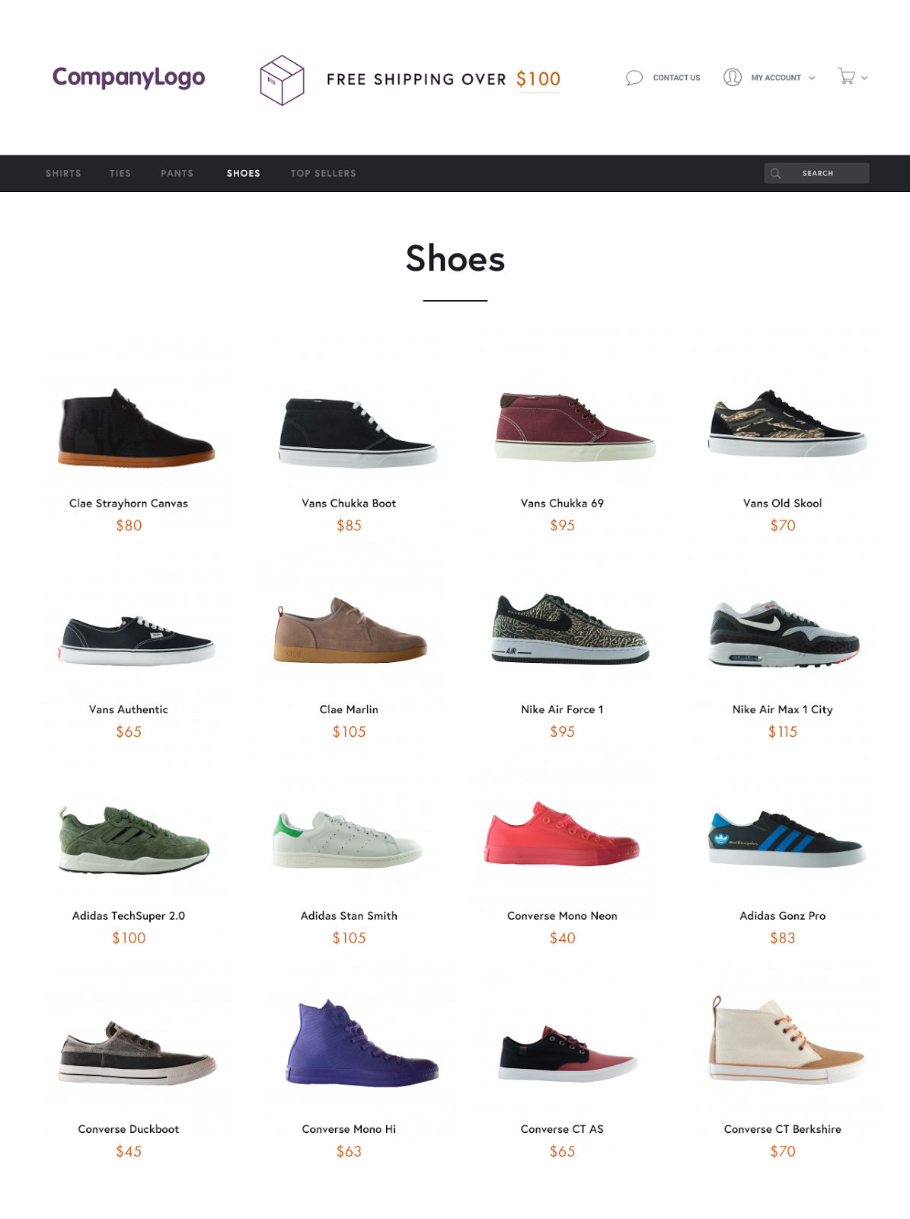
Task: Focus the Search input field
Action: pos(816,173)
